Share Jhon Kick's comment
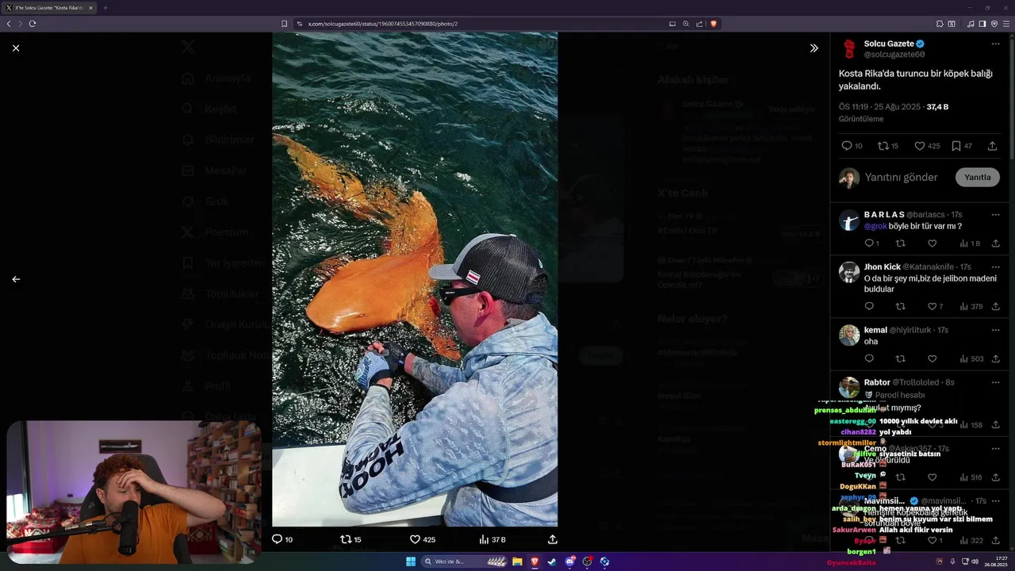The height and width of the screenshot is (571, 1015). click(x=995, y=306)
